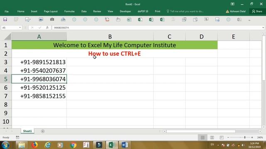Click the picture icon left of the camera
266x149 pixels.
[x=41, y=19]
